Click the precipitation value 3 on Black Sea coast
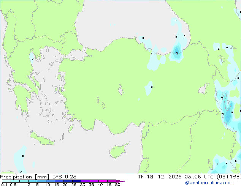Viewport: 241px width, 186px height. click(x=177, y=53)
